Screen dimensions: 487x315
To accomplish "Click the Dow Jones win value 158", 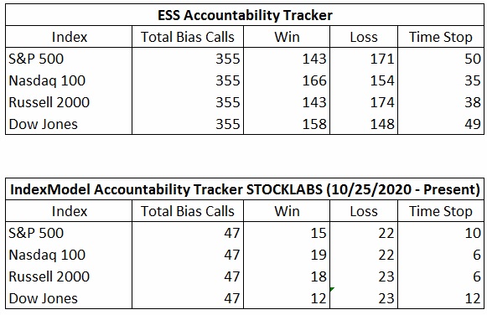I will click(x=314, y=124).
